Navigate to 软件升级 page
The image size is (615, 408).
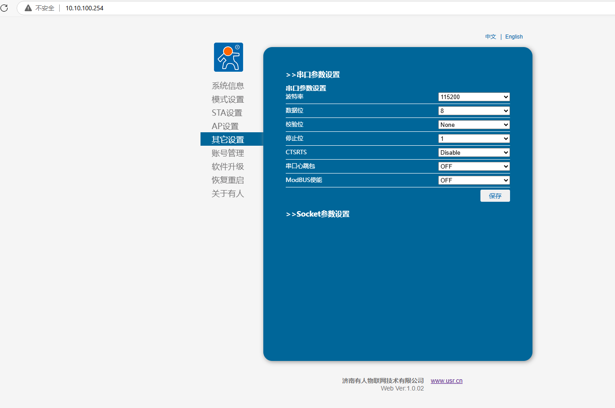pos(227,166)
